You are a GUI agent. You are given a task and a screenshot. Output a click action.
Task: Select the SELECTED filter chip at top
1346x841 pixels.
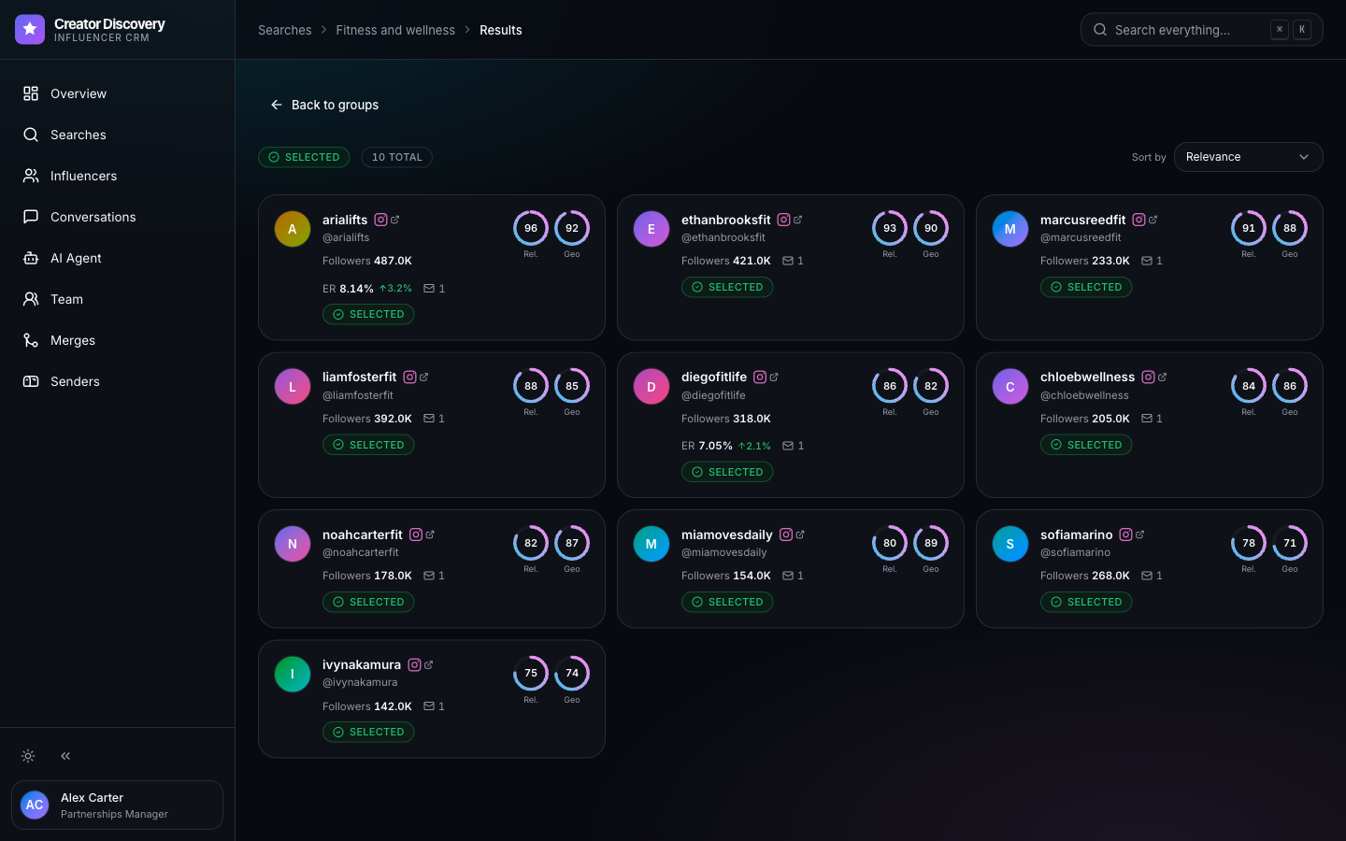(x=304, y=157)
